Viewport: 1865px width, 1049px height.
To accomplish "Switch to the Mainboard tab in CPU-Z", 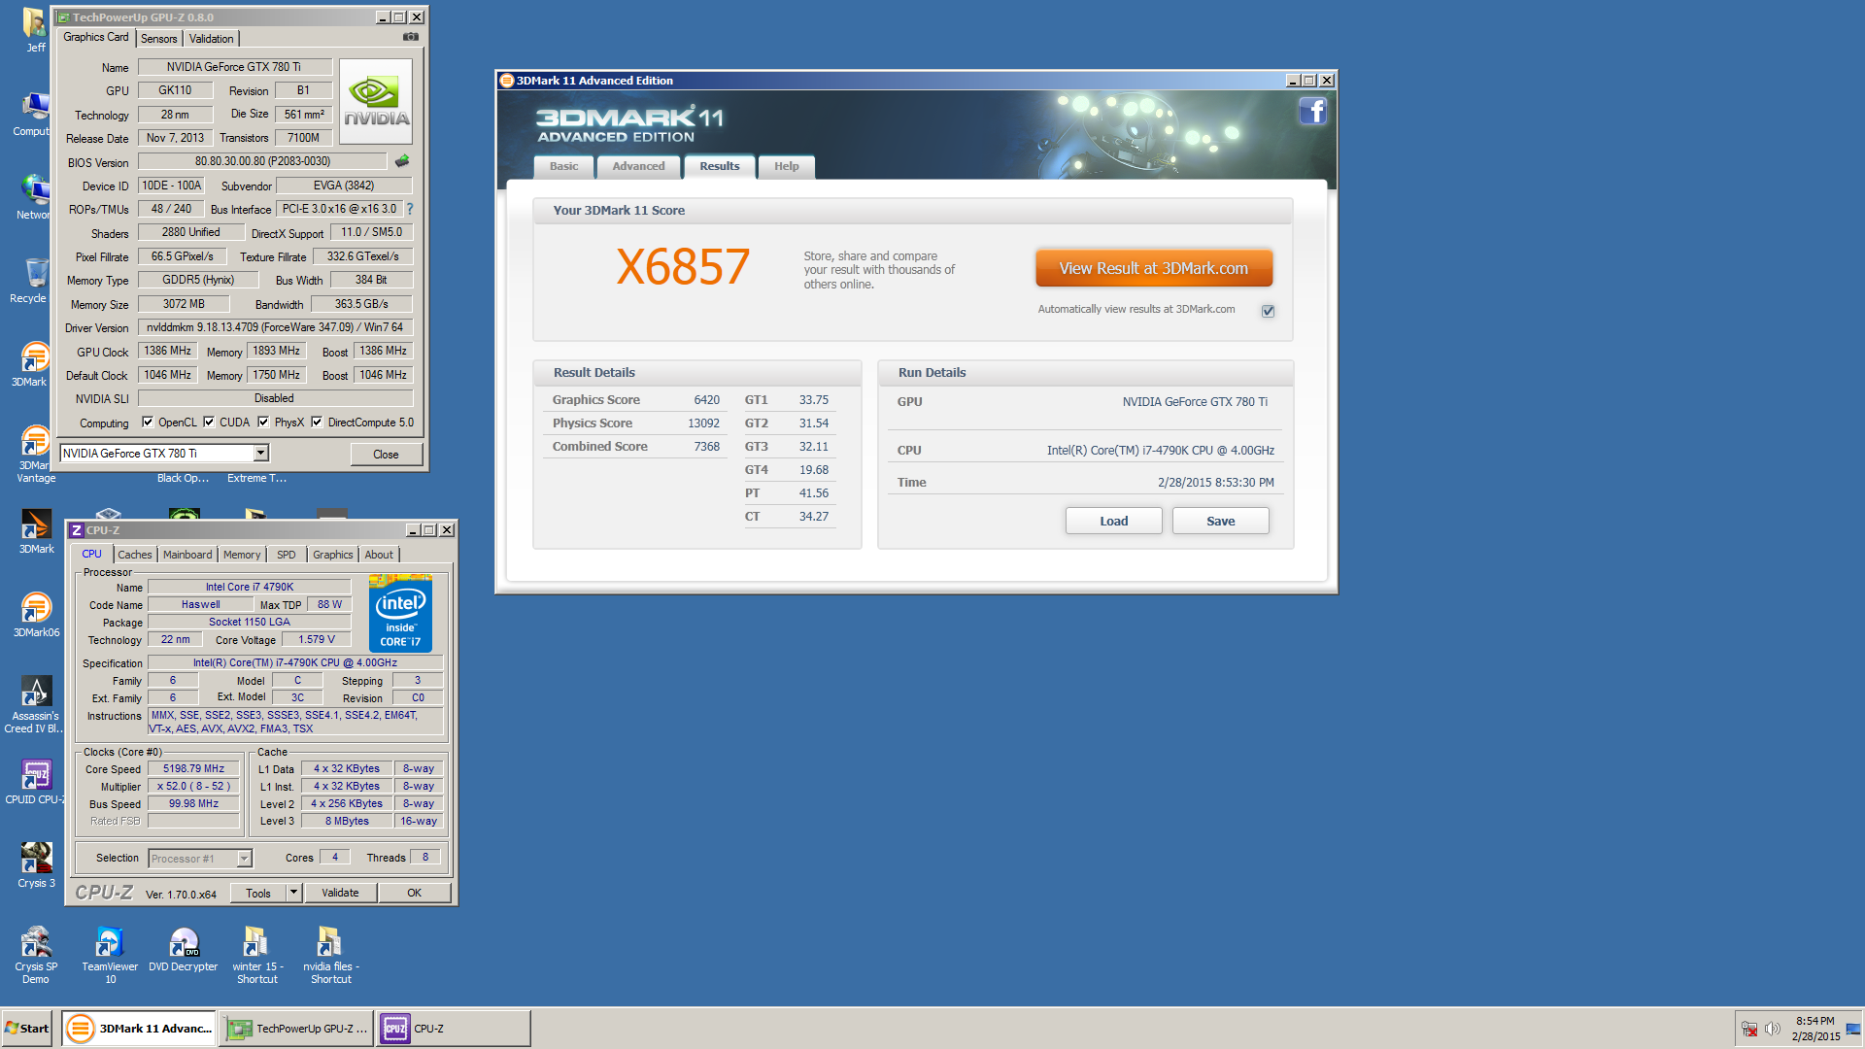I will click(187, 555).
